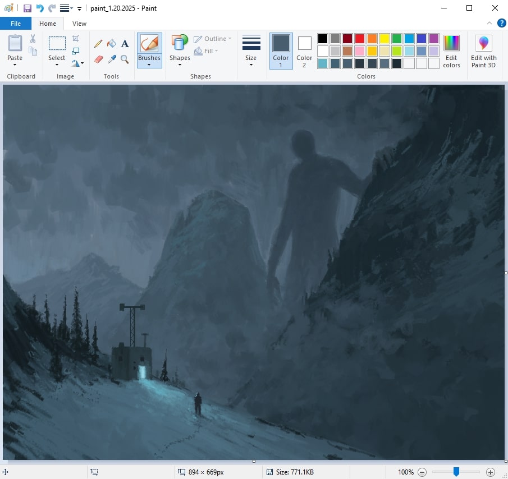Screen dimensions: 508x479
Task: Open the Rotate or flip dropdown
Action: tap(78, 63)
